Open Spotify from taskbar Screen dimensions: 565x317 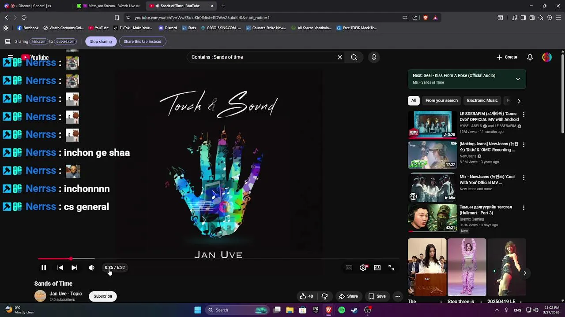[342, 310]
